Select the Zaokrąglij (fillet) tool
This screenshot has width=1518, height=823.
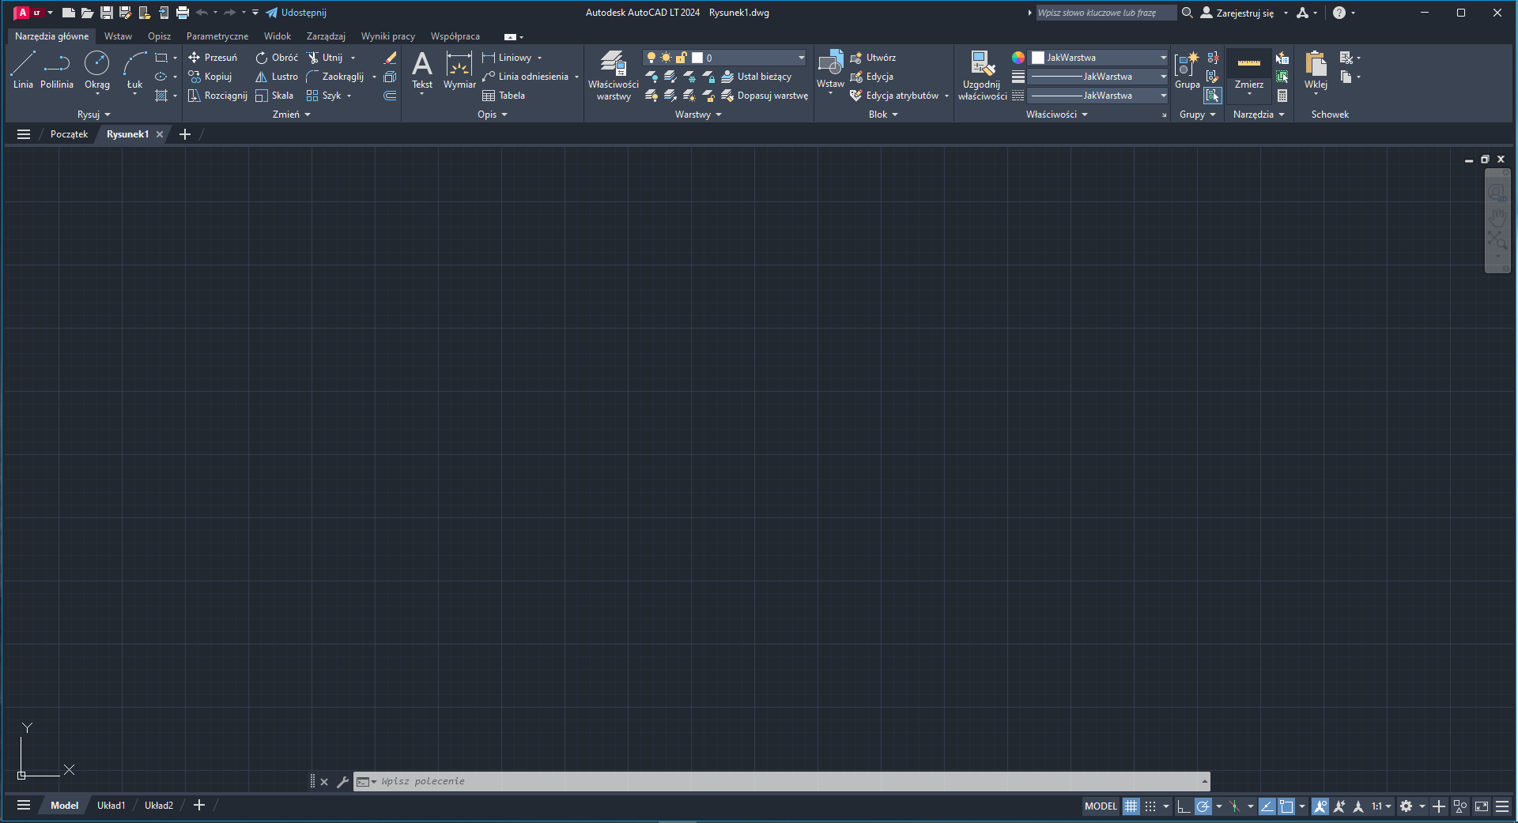pos(335,77)
